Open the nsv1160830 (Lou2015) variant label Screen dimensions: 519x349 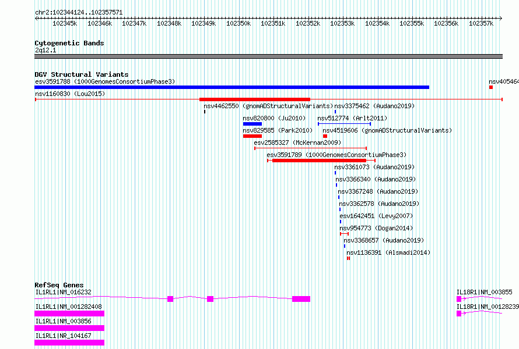(70, 94)
